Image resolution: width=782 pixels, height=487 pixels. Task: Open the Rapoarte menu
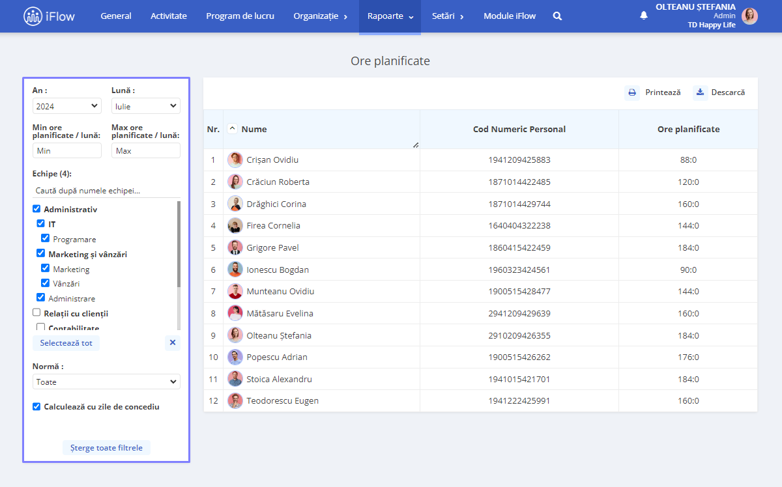(390, 16)
